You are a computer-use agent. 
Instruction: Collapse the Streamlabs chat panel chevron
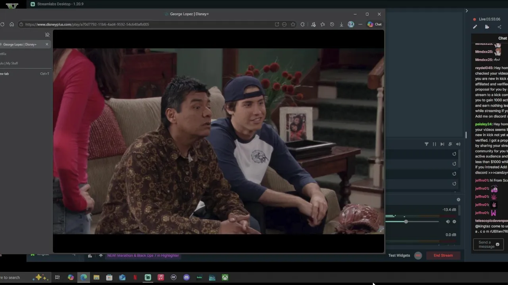467,11
